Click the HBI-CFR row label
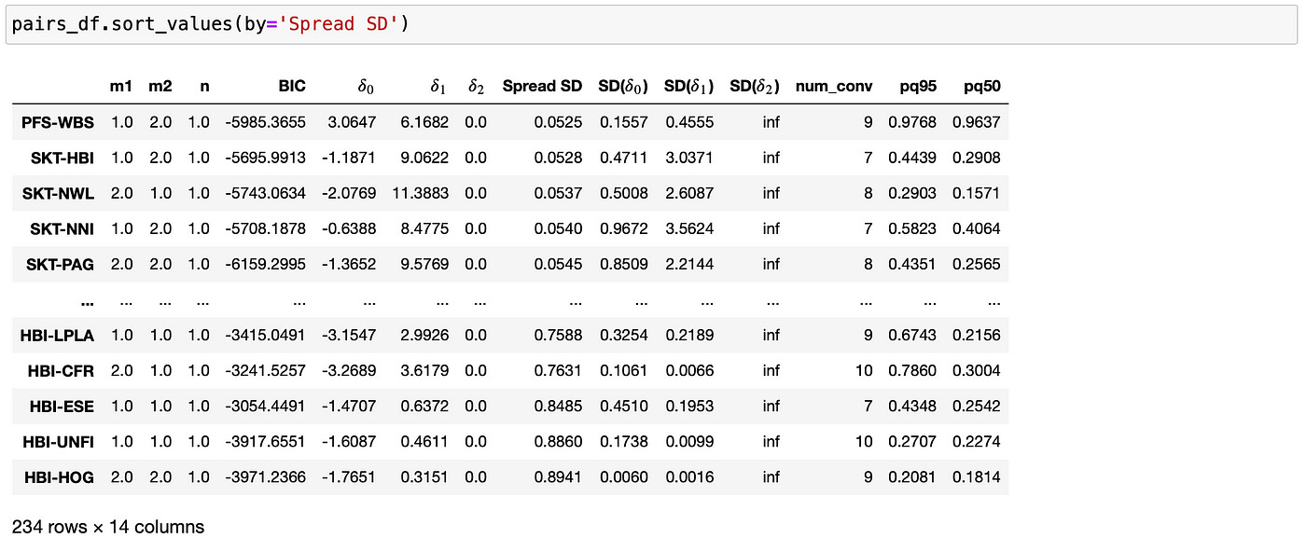The image size is (1306, 552). point(62,371)
